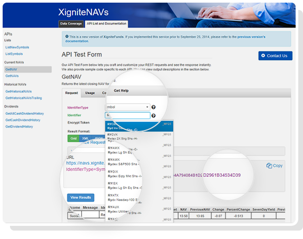This screenshot has width=303, height=239.
Task: Open ListNewSymbols in the sidebar
Action: [17, 47]
